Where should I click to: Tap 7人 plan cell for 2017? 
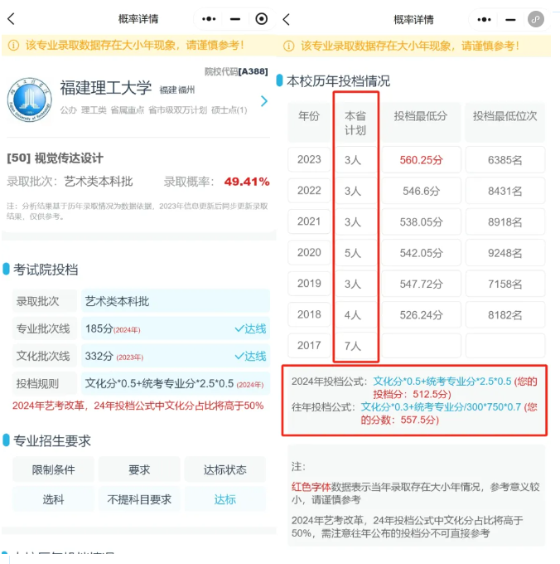[355, 346]
